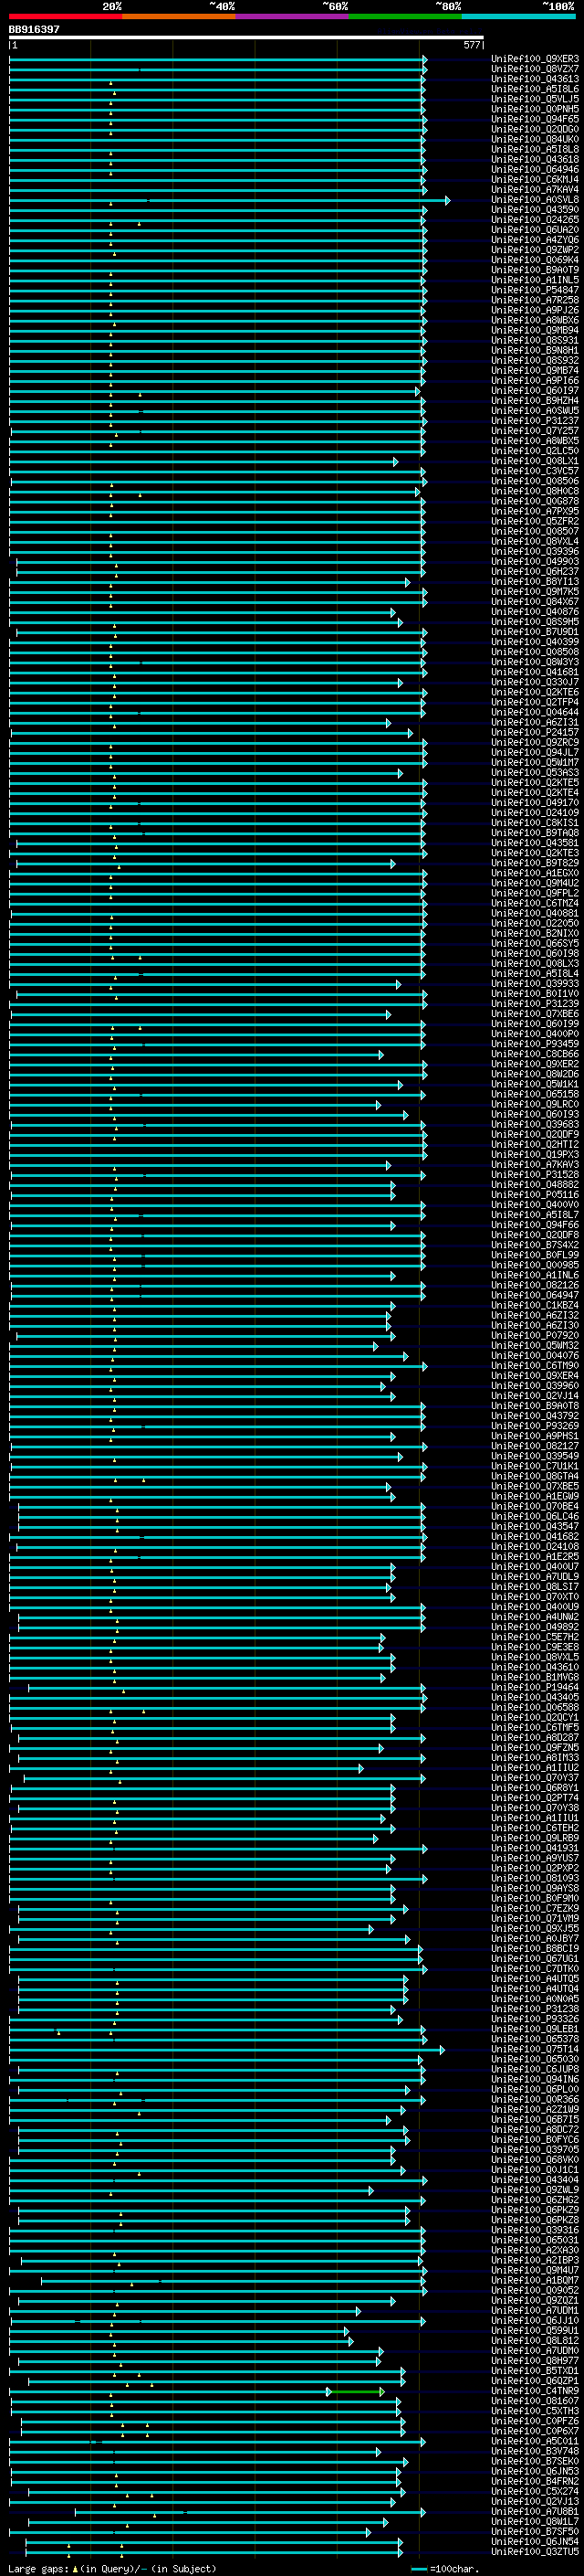Open hit UniRef100_A0SVL8
The image size is (584, 2576).
click(535, 200)
